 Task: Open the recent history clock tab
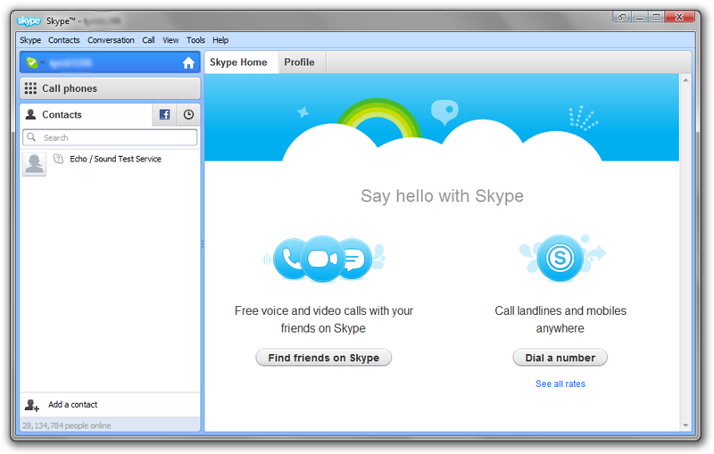click(x=188, y=115)
